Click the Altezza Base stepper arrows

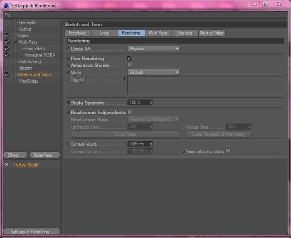(x=249, y=127)
